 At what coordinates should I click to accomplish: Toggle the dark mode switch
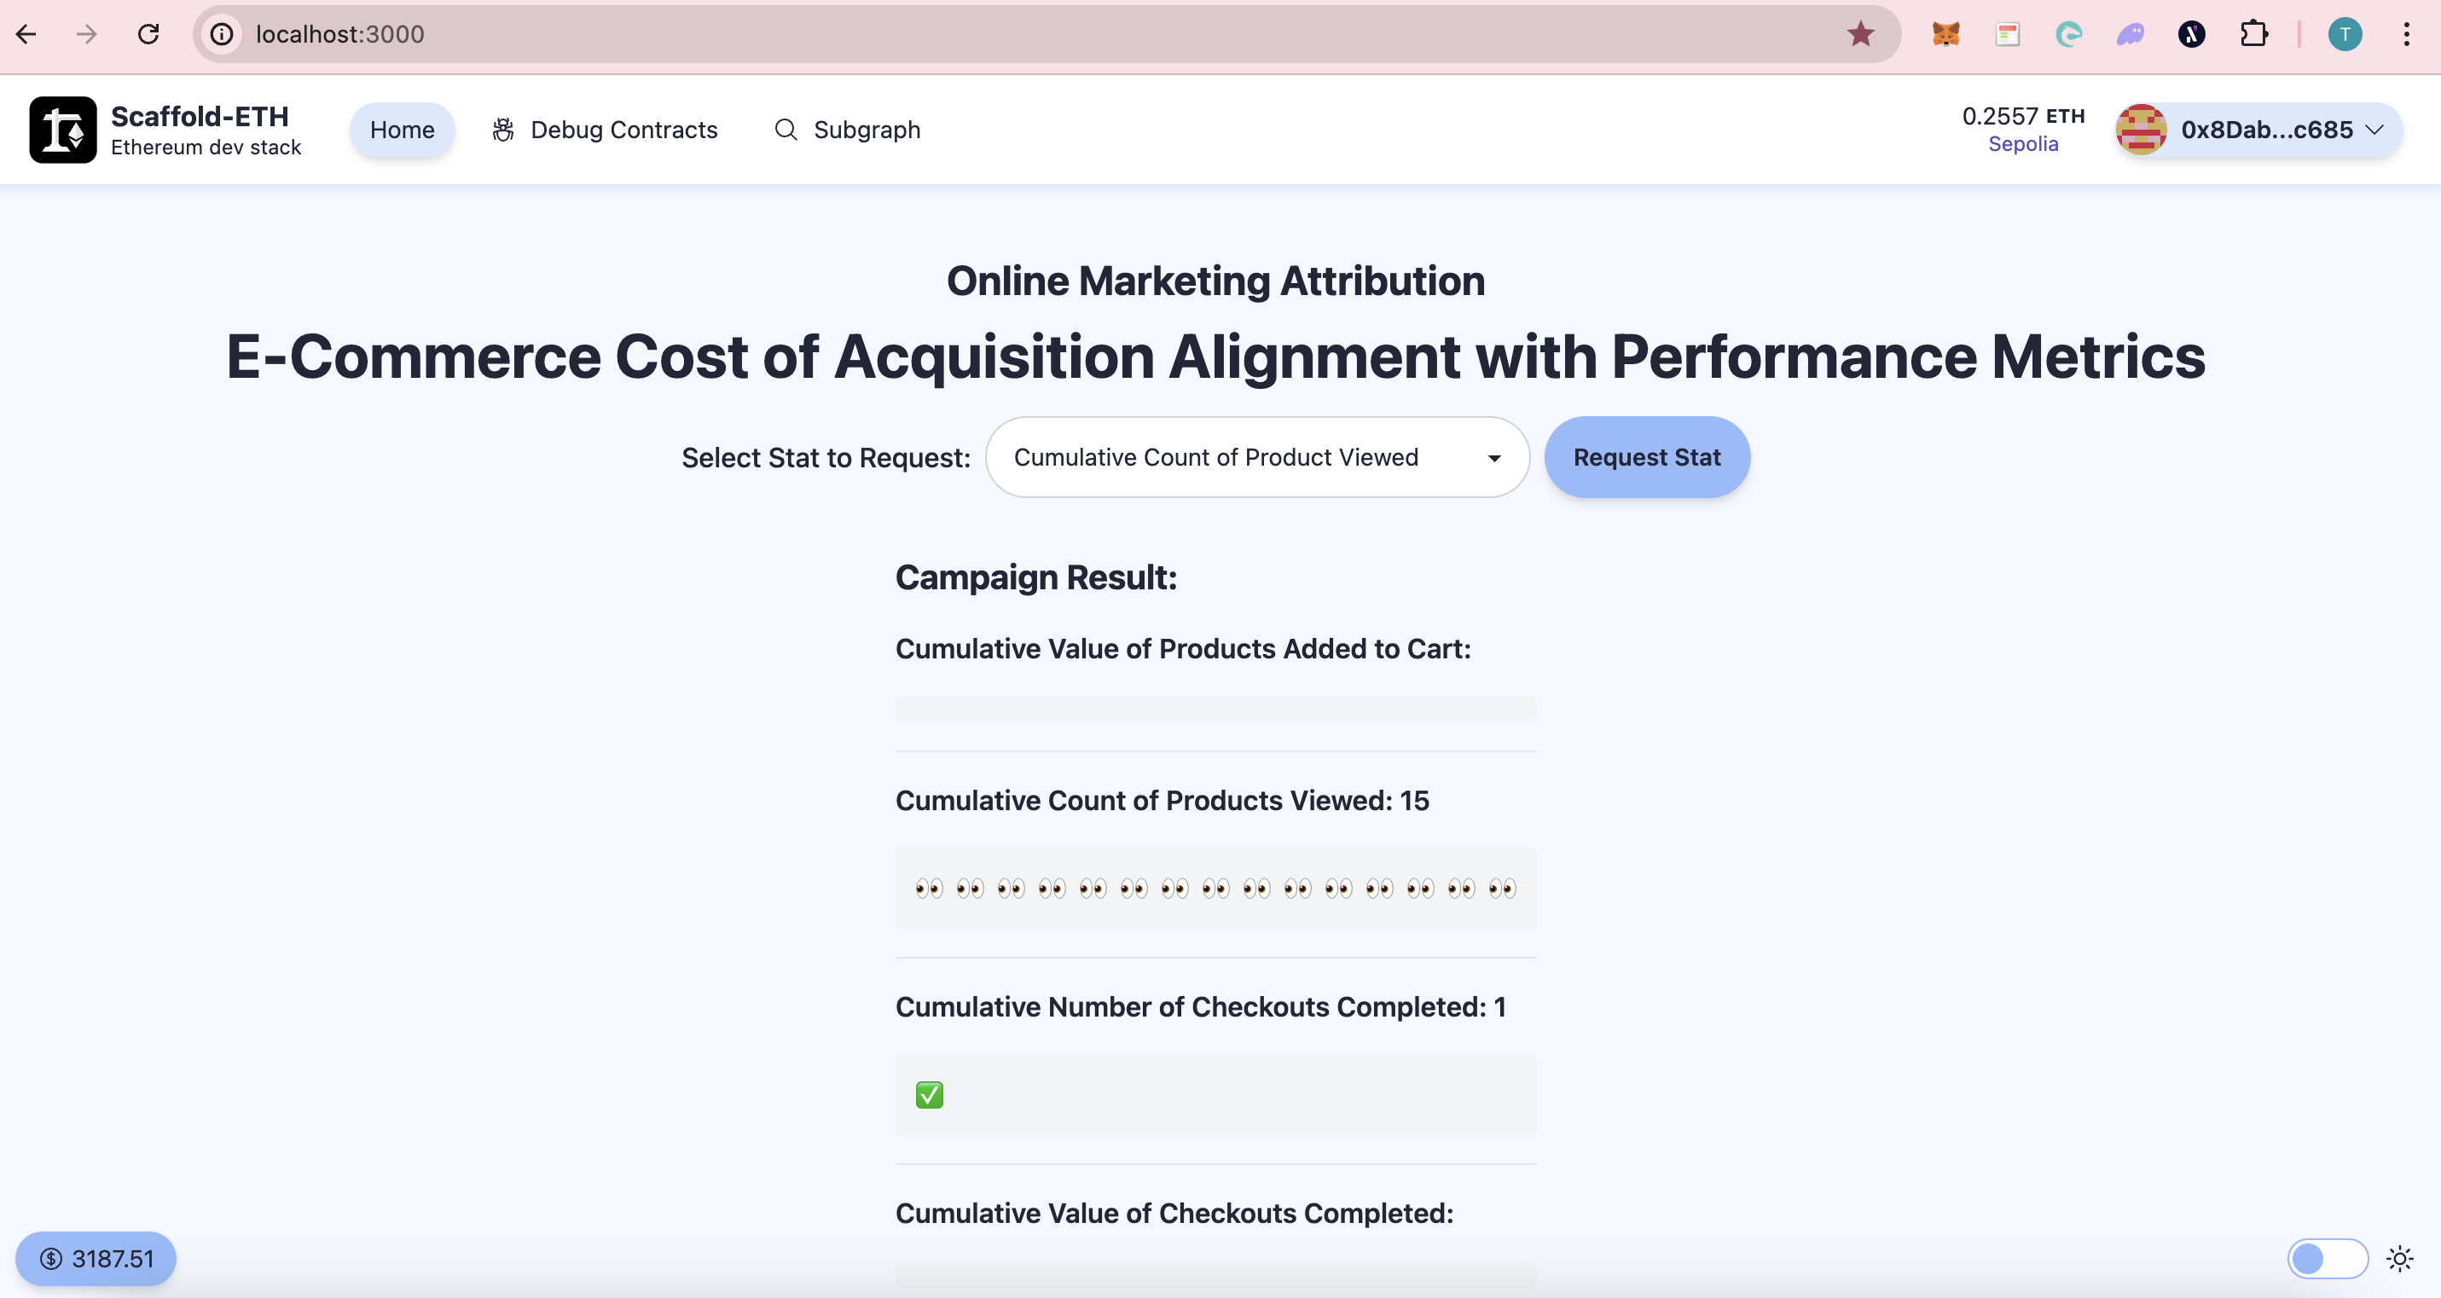click(x=2328, y=1258)
